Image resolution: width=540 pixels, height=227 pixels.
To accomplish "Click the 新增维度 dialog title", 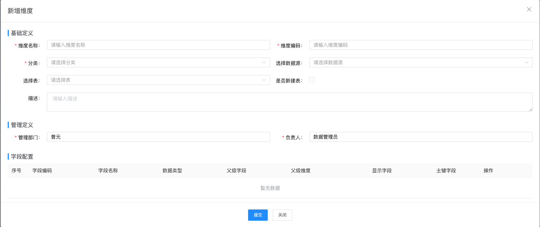I will (20, 11).
